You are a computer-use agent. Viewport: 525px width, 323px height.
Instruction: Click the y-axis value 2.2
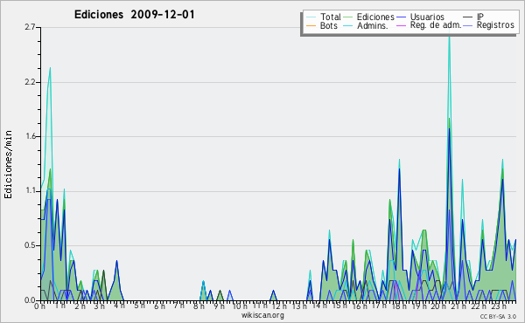pyautogui.click(x=30, y=82)
